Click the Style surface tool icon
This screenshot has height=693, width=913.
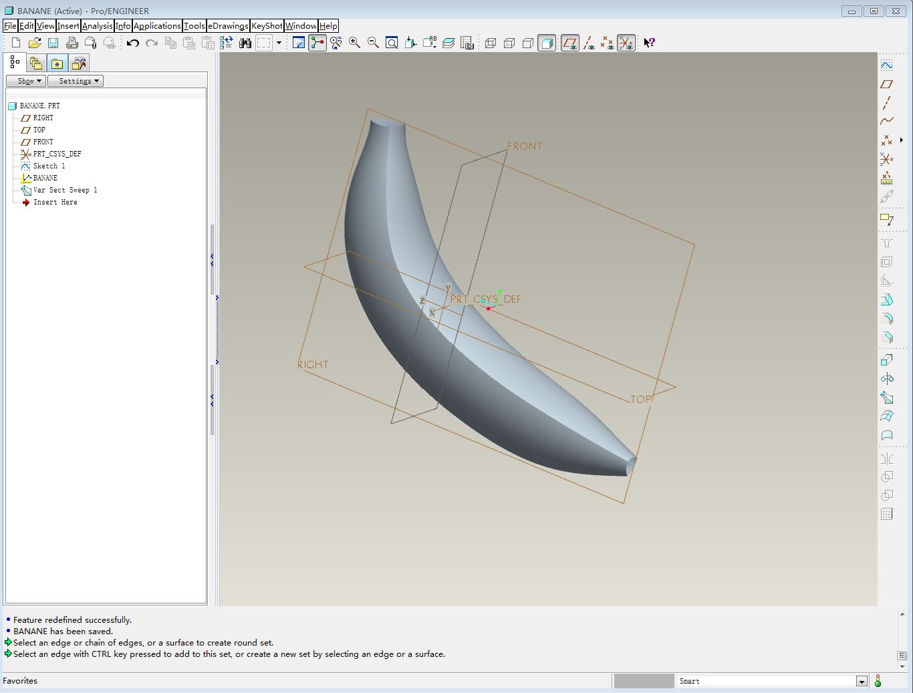[887, 435]
